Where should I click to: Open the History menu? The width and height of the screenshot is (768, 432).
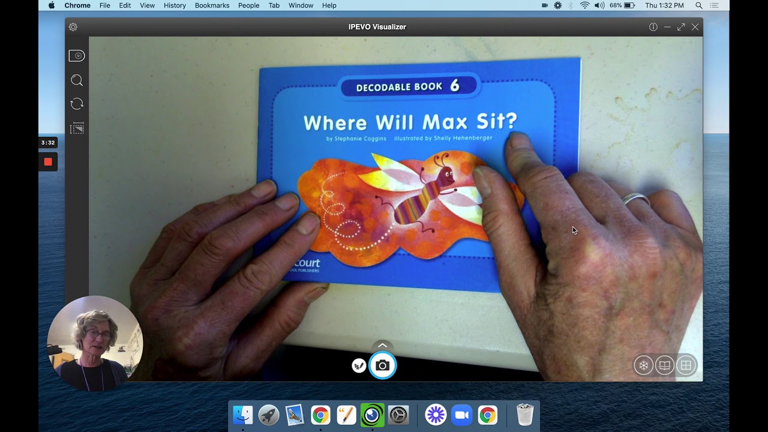tap(175, 5)
